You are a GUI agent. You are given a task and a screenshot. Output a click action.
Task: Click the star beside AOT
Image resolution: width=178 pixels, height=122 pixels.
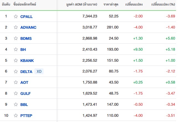pos(16,82)
